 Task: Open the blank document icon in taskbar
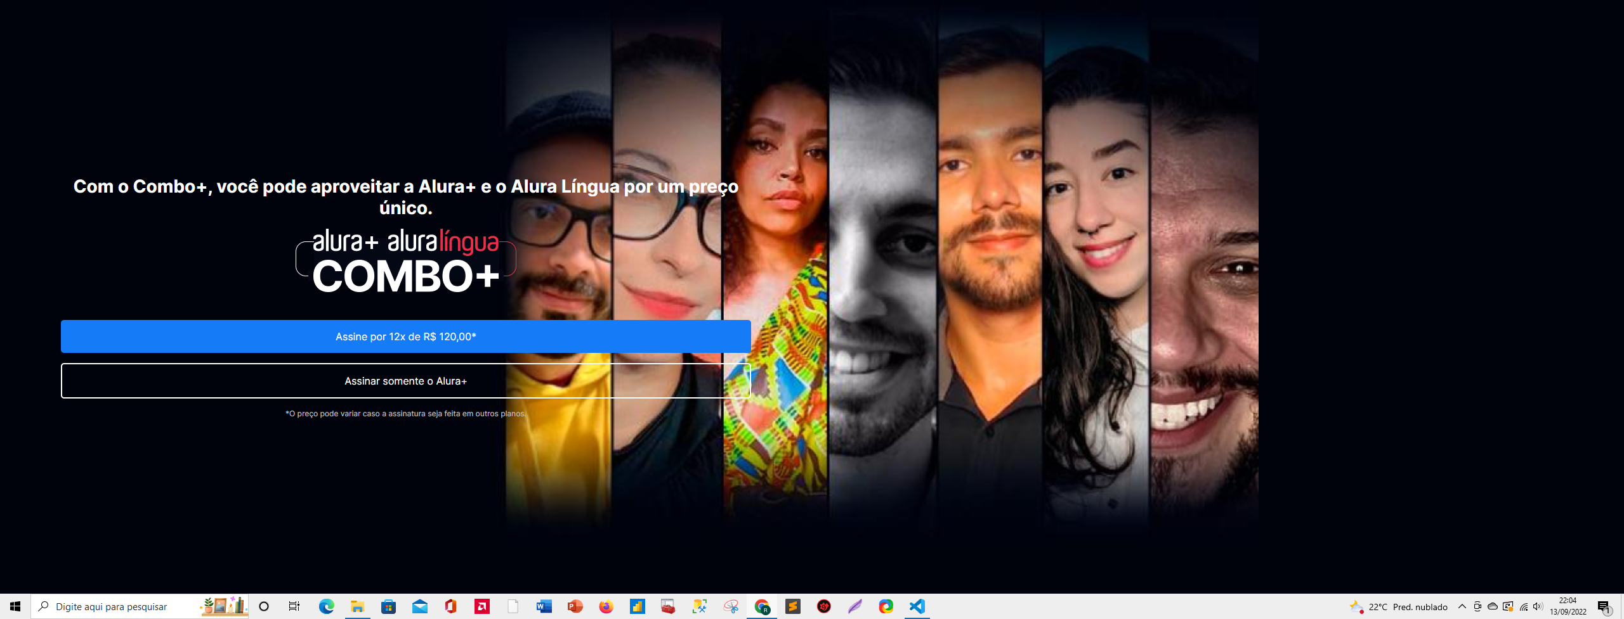[513, 606]
